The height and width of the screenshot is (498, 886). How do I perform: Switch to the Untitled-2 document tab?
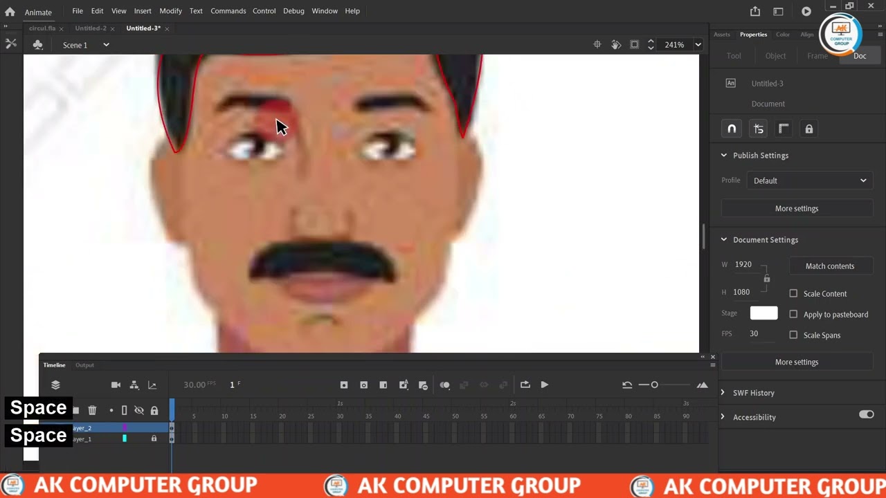(x=91, y=28)
